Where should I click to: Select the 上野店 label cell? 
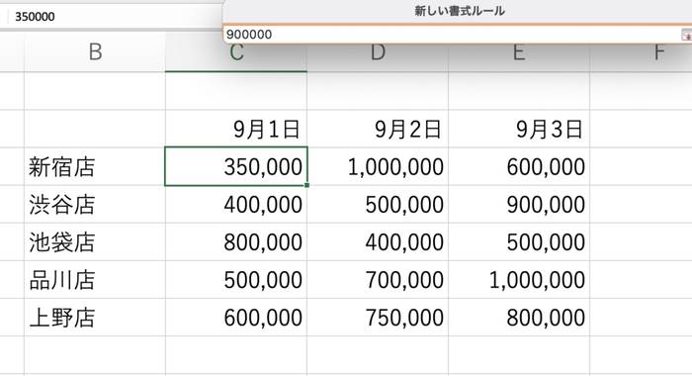[x=95, y=318]
